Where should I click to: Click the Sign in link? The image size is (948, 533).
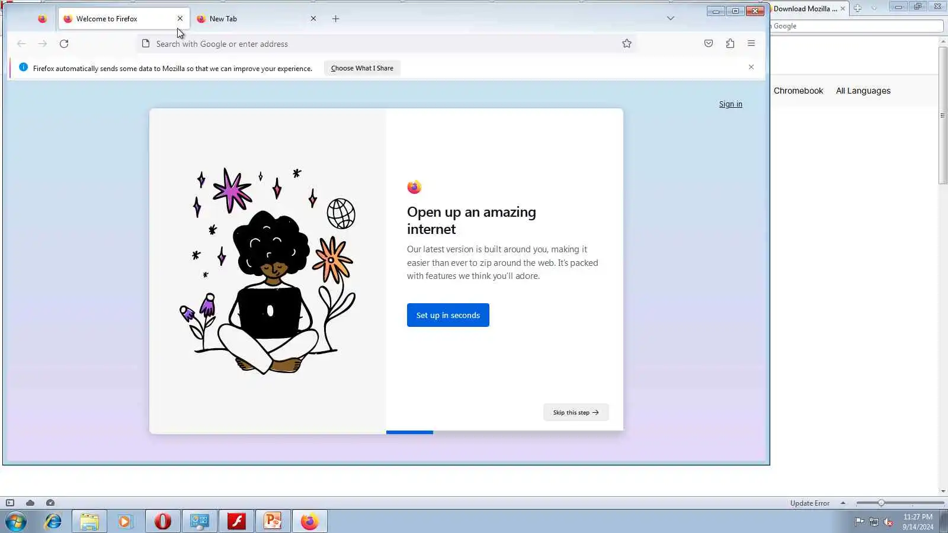point(731,104)
